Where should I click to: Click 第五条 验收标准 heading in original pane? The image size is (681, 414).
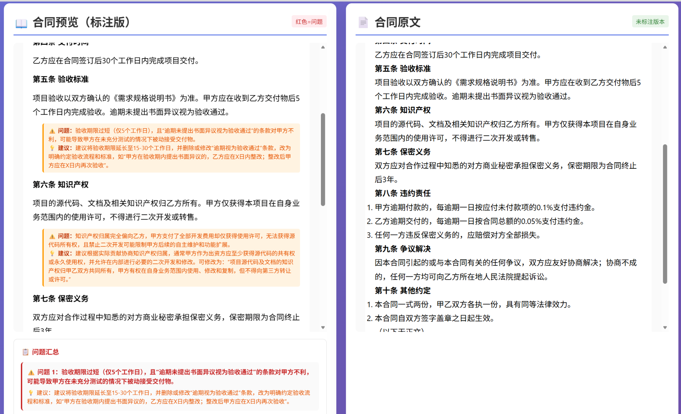pos(403,69)
